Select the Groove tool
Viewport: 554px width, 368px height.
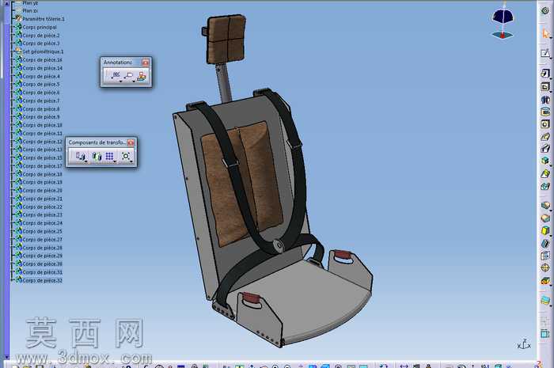click(x=545, y=112)
